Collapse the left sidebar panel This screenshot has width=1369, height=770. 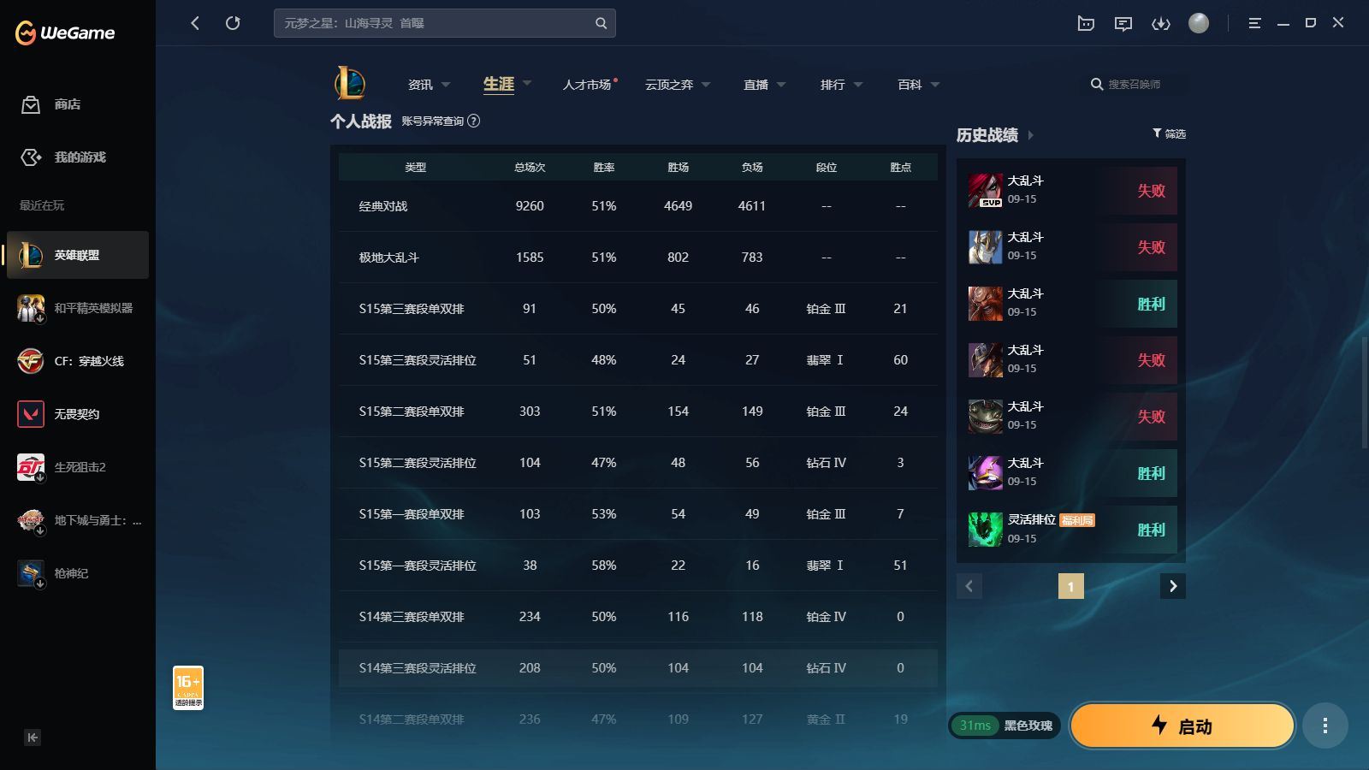[33, 737]
